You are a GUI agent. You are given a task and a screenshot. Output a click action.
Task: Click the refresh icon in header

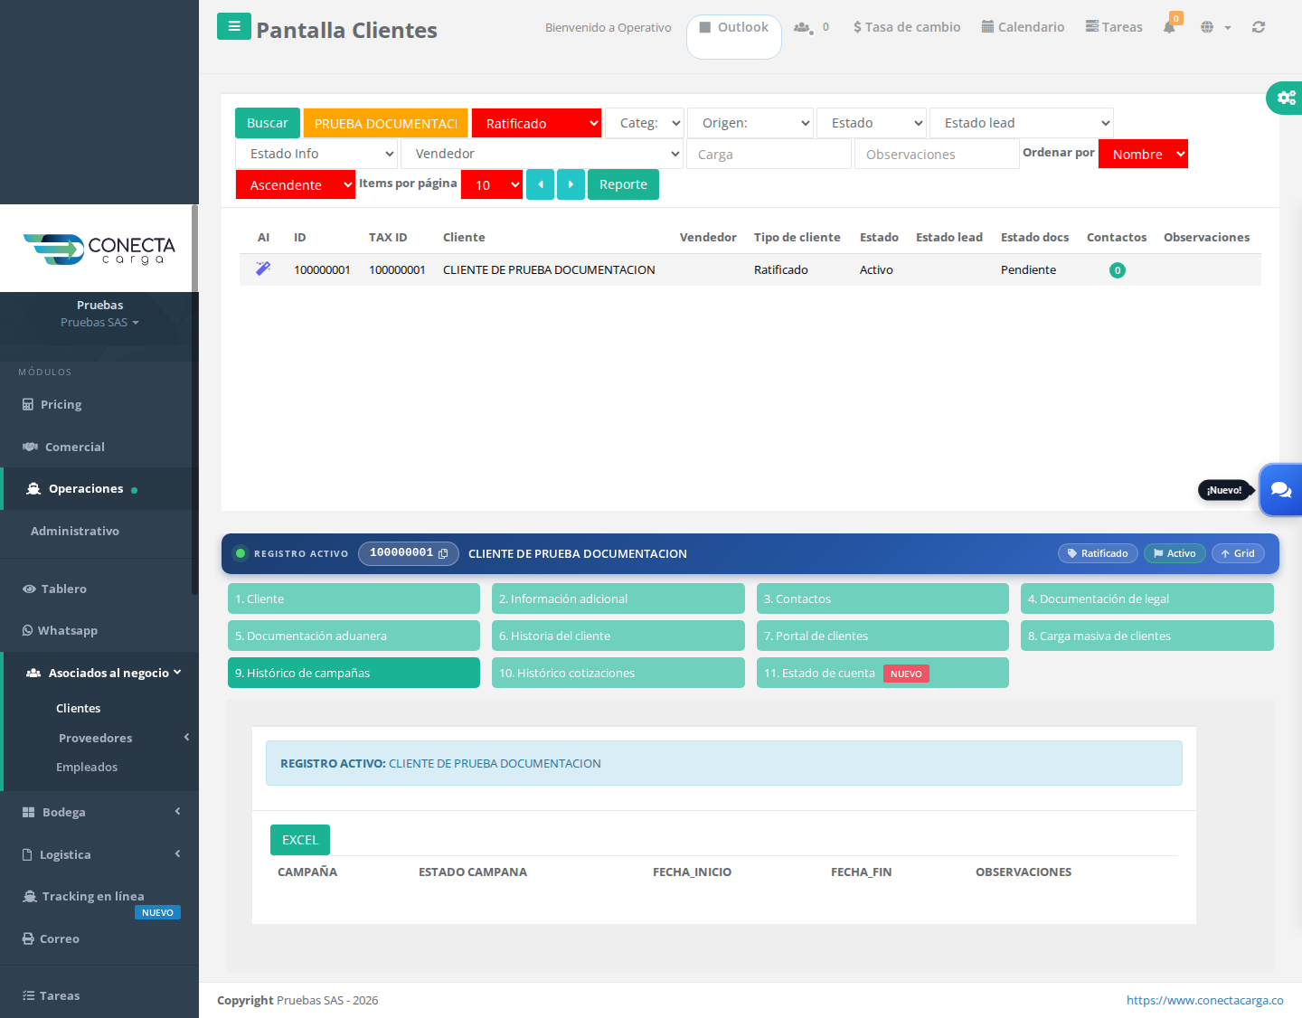coord(1259,27)
